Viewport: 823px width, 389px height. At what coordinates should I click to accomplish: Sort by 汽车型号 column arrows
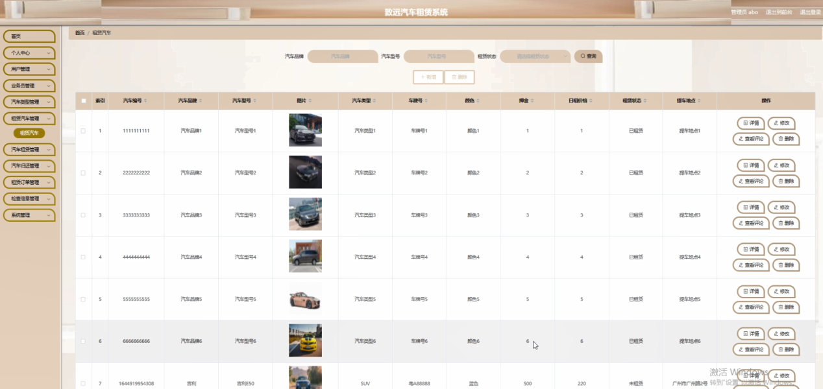pos(254,101)
